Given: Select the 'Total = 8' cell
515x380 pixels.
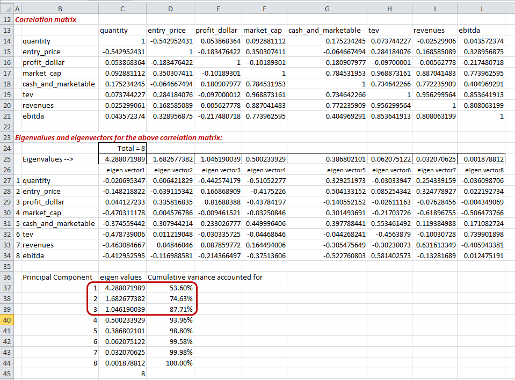Looking at the screenshot, I should [122, 148].
